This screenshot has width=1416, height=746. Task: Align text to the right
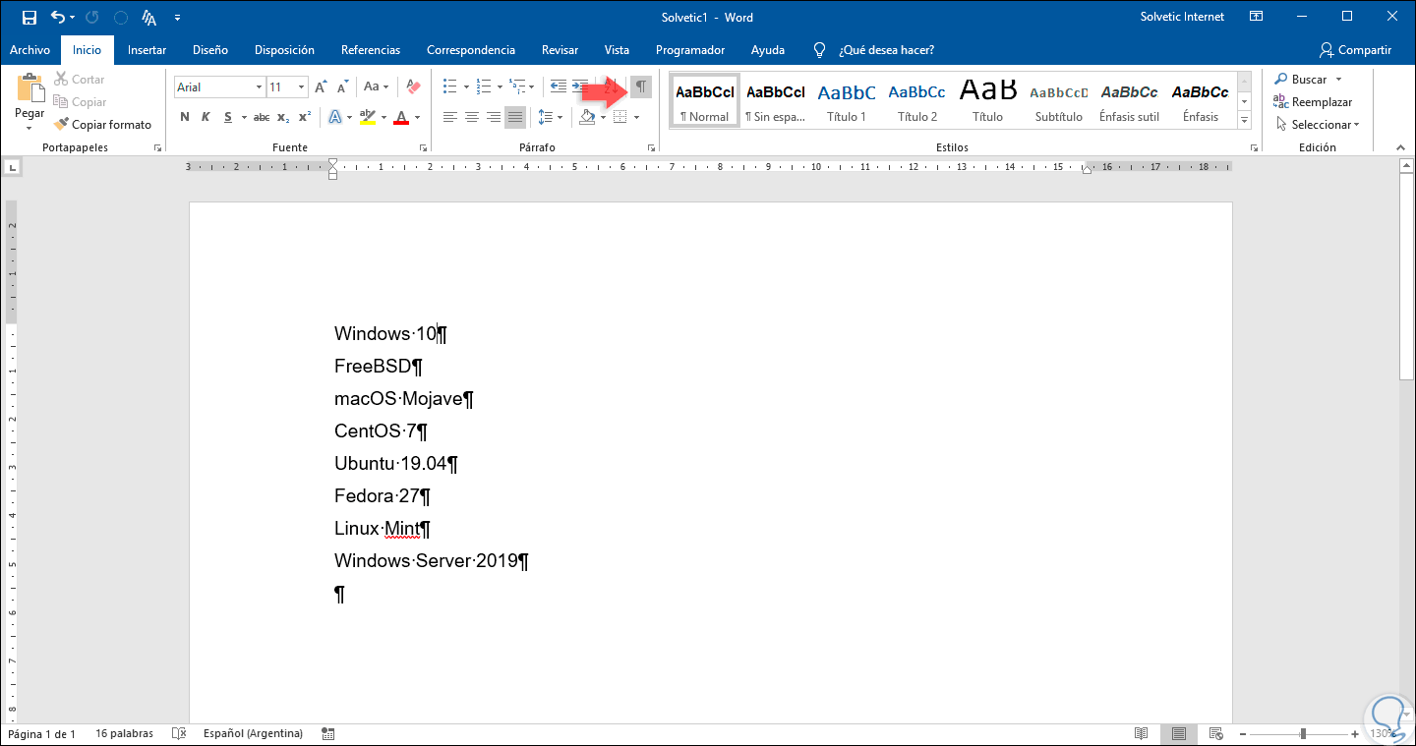coord(494,118)
